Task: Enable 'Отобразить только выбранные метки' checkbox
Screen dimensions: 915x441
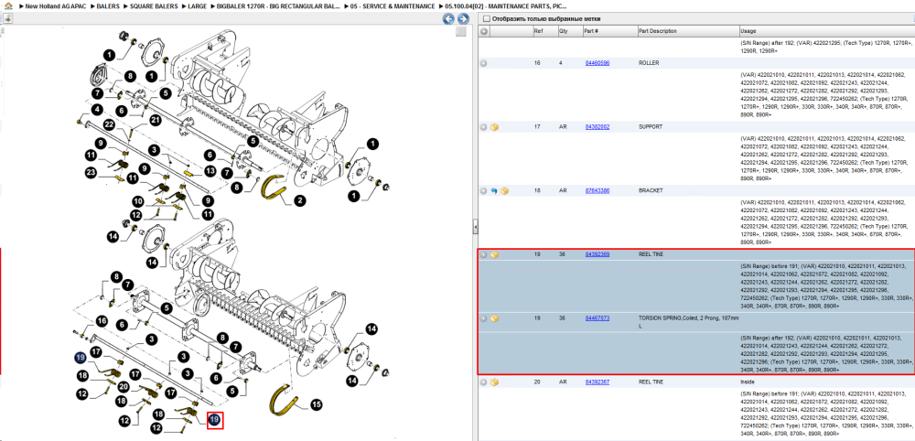Action: coord(486,18)
